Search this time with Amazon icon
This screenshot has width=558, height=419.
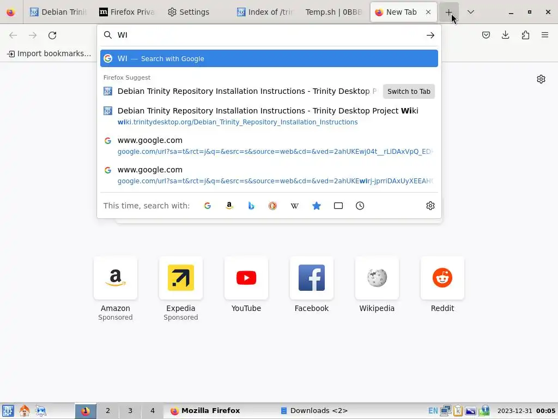[x=229, y=206]
